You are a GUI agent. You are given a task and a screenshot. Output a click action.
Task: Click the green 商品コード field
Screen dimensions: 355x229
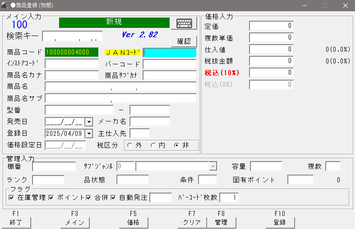pos(72,52)
